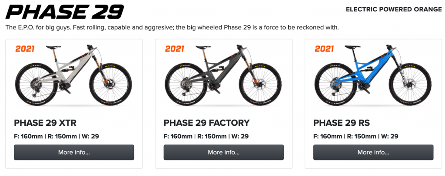
Task: Select the PHASE 29 FACTORY title
Action: [x=206, y=123]
